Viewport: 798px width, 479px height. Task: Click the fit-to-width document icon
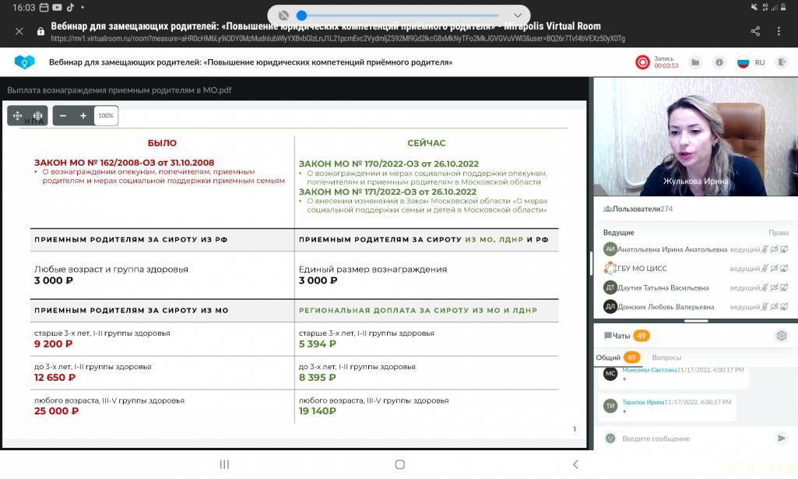(x=37, y=116)
